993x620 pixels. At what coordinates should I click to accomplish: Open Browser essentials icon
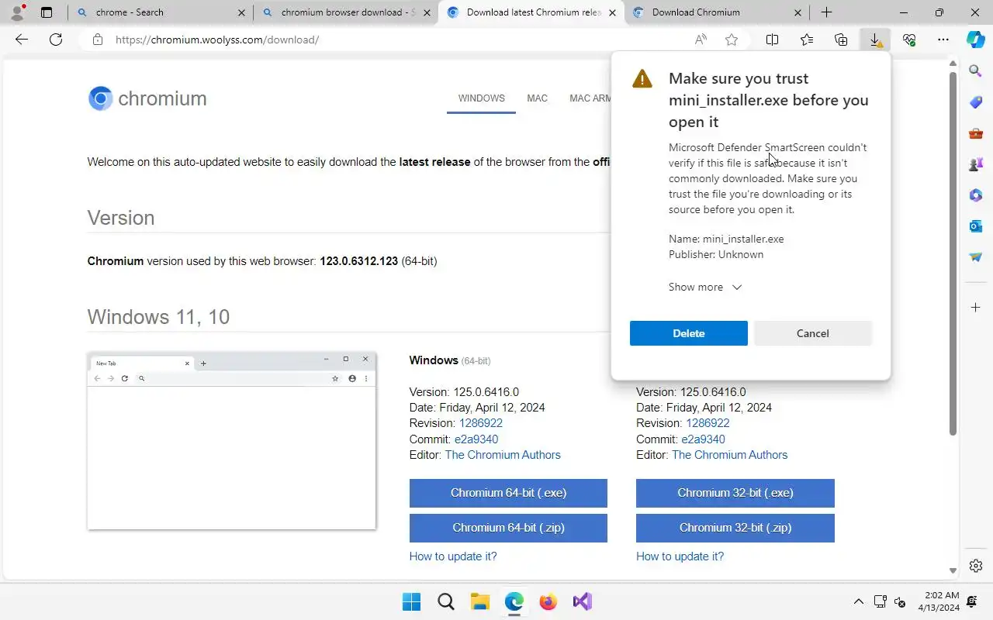coord(909,40)
